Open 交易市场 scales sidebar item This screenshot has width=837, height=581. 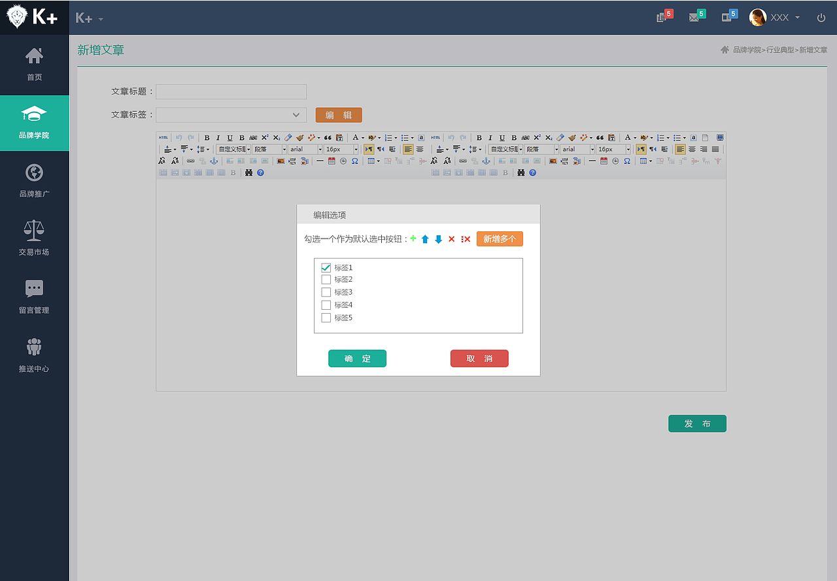point(34,239)
